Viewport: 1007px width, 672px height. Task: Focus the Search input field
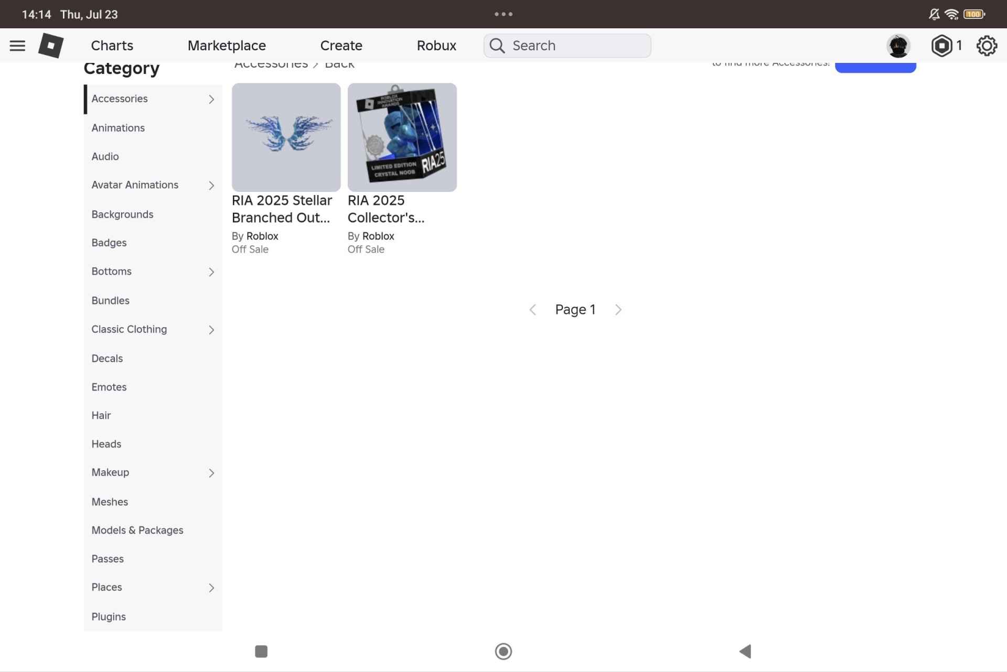click(x=567, y=46)
